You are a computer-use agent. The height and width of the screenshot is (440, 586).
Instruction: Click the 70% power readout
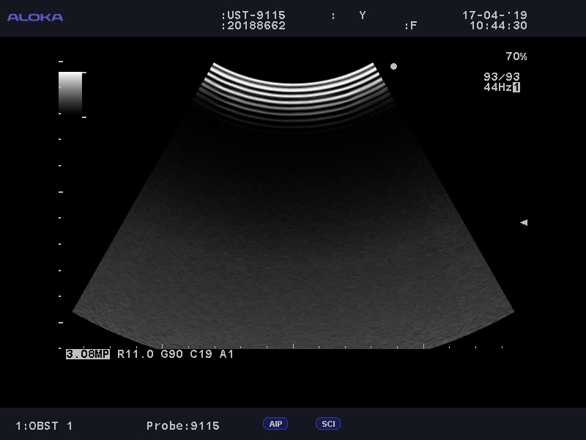(516, 56)
